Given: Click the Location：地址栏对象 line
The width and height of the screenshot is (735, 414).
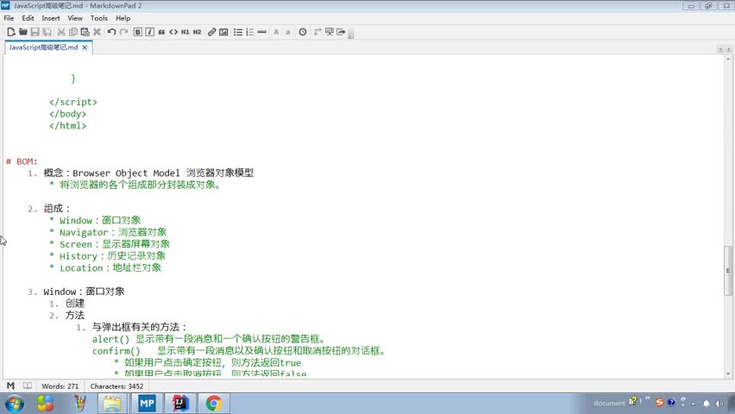Looking at the screenshot, I should [x=110, y=267].
